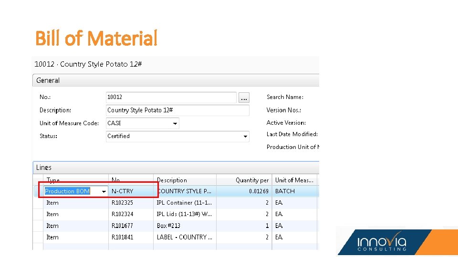
Task: Select the N-CTRY number cell
Action: pos(131,191)
